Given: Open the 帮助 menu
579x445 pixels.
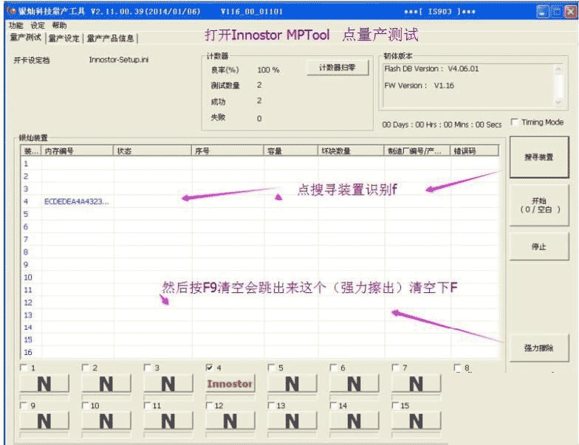Looking at the screenshot, I should tap(59, 25).
